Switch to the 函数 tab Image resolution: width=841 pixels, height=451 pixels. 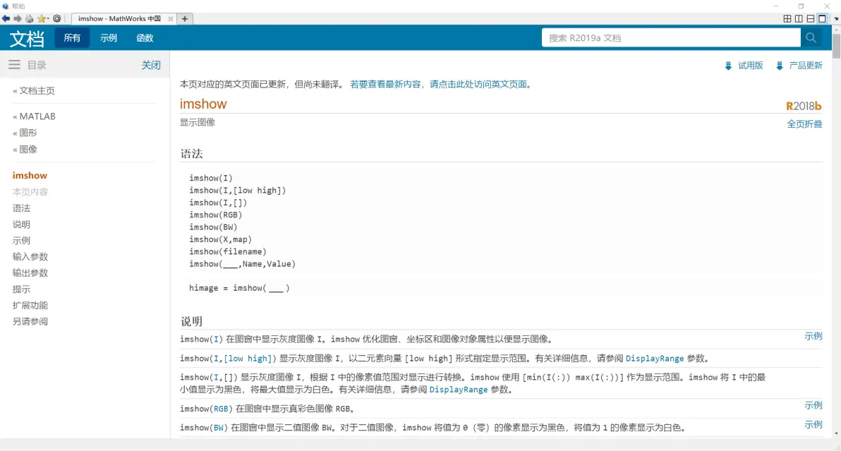click(x=145, y=38)
